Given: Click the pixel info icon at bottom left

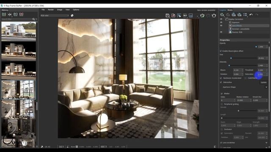Looking at the screenshot, I should tap(42, 147).
